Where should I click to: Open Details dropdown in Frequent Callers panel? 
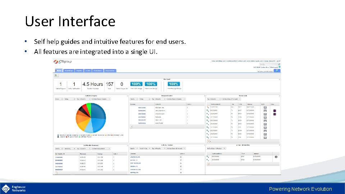click(x=134, y=99)
